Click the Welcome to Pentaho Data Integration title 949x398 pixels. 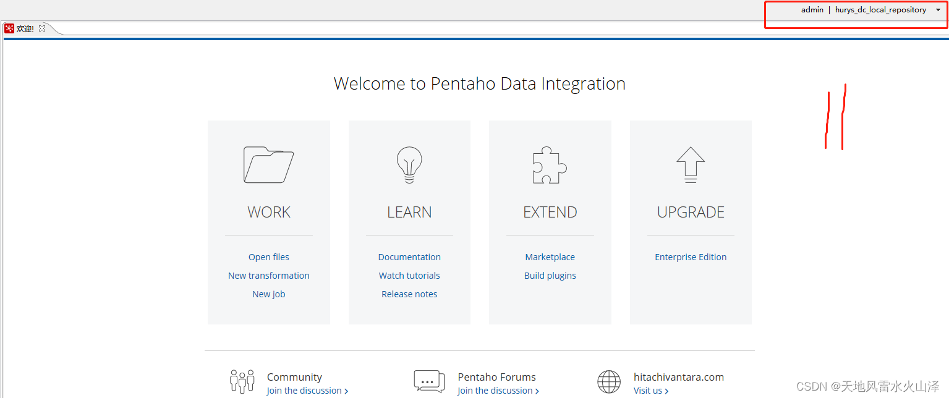pyautogui.click(x=480, y=83)
